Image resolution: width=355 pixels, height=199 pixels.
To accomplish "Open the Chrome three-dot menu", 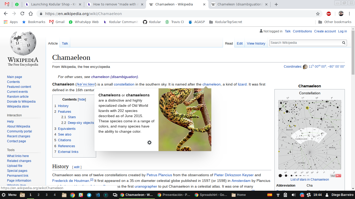I will pos(349,14).
